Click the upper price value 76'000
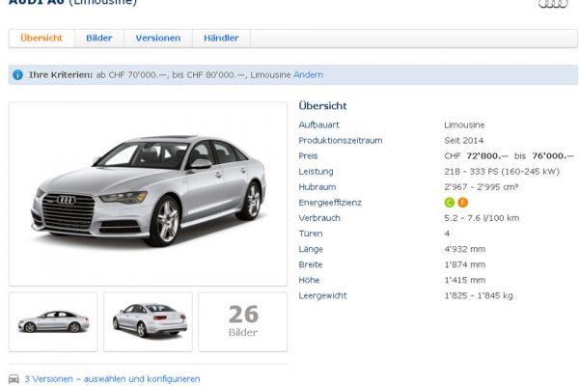 [552, 156]
